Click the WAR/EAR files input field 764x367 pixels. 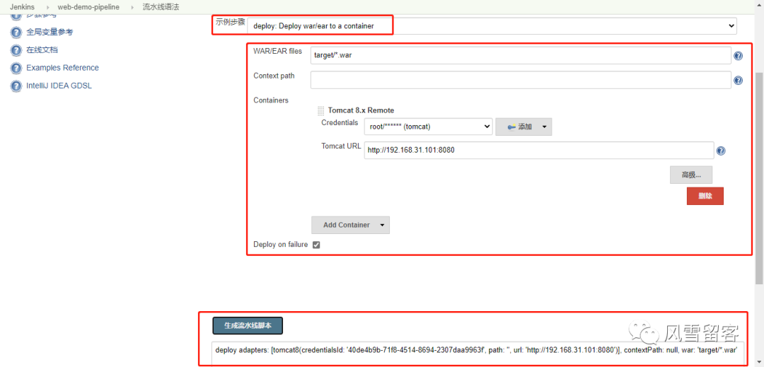(521, 55)
